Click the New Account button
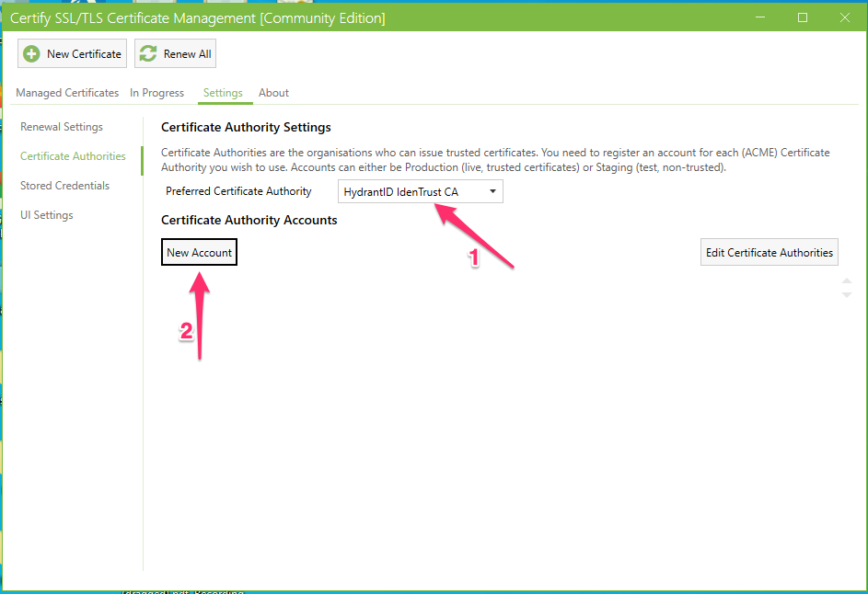868x594 pixels. coord(200,252)
